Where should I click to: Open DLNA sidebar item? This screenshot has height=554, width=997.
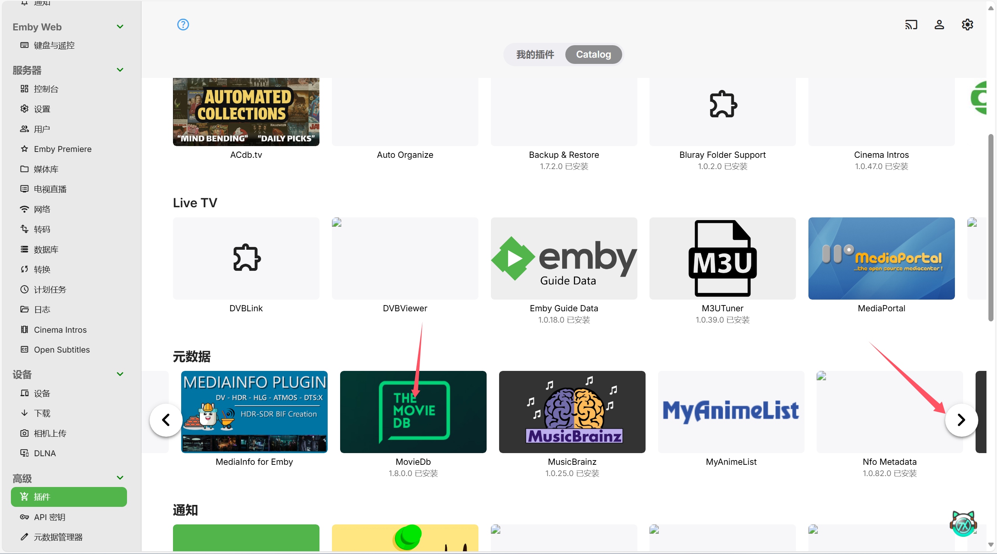pyautogui.click(x=44, y=453)
